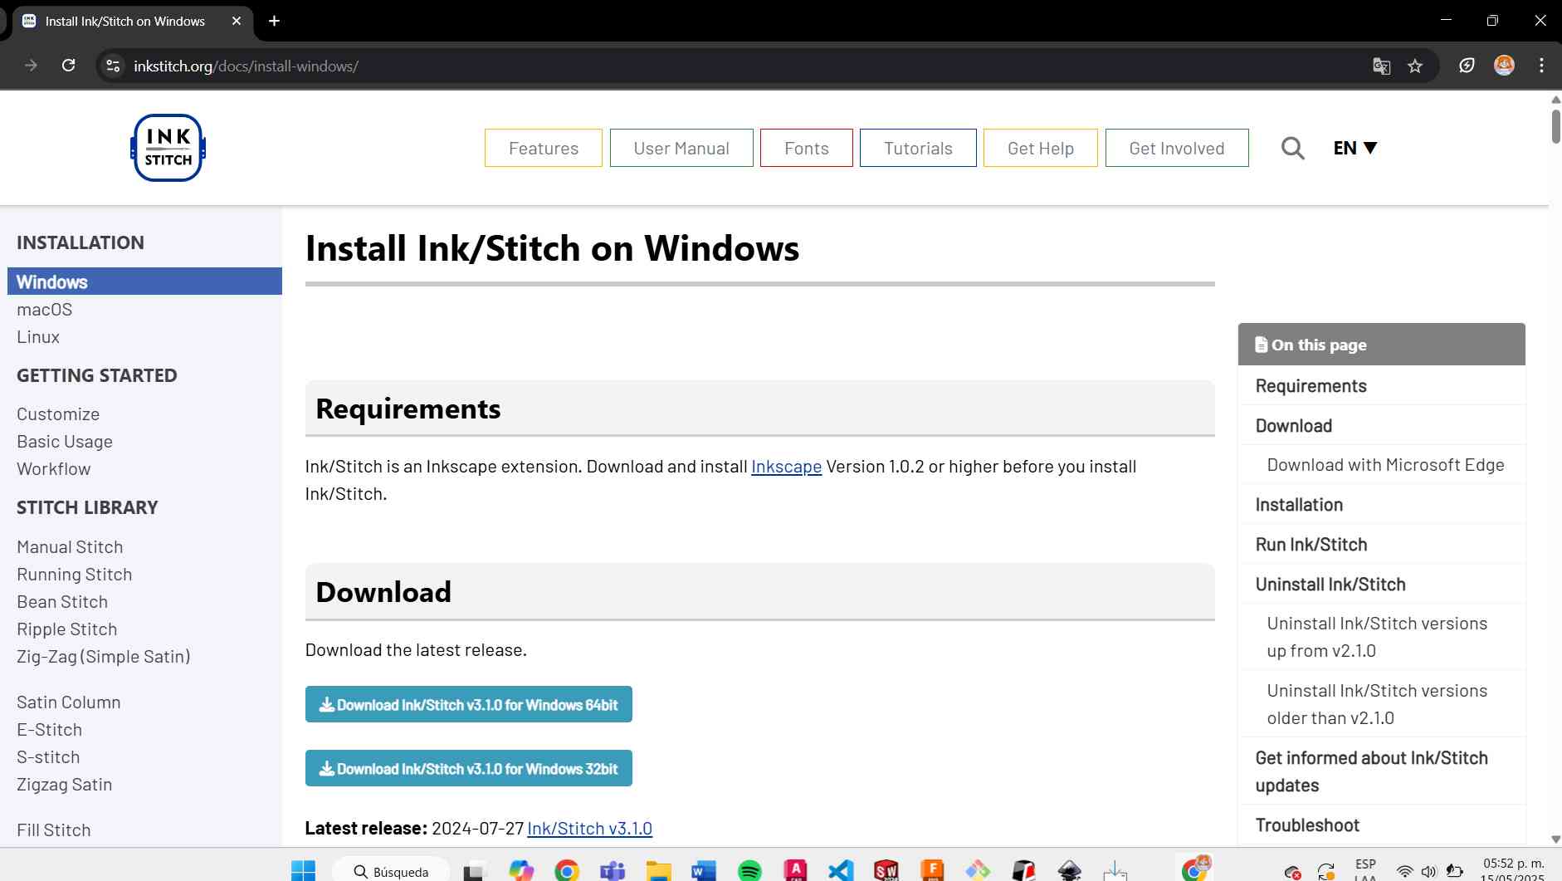Open Ripple Stitch in the sidebar
The height and width of the screenshot is (881, 1562).
67,629
